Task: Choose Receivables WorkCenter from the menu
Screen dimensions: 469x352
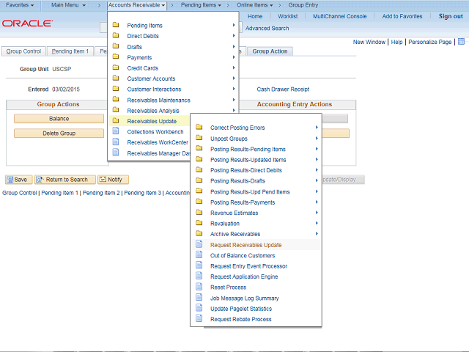Action: pyautogui.click(x=157, y=142)
